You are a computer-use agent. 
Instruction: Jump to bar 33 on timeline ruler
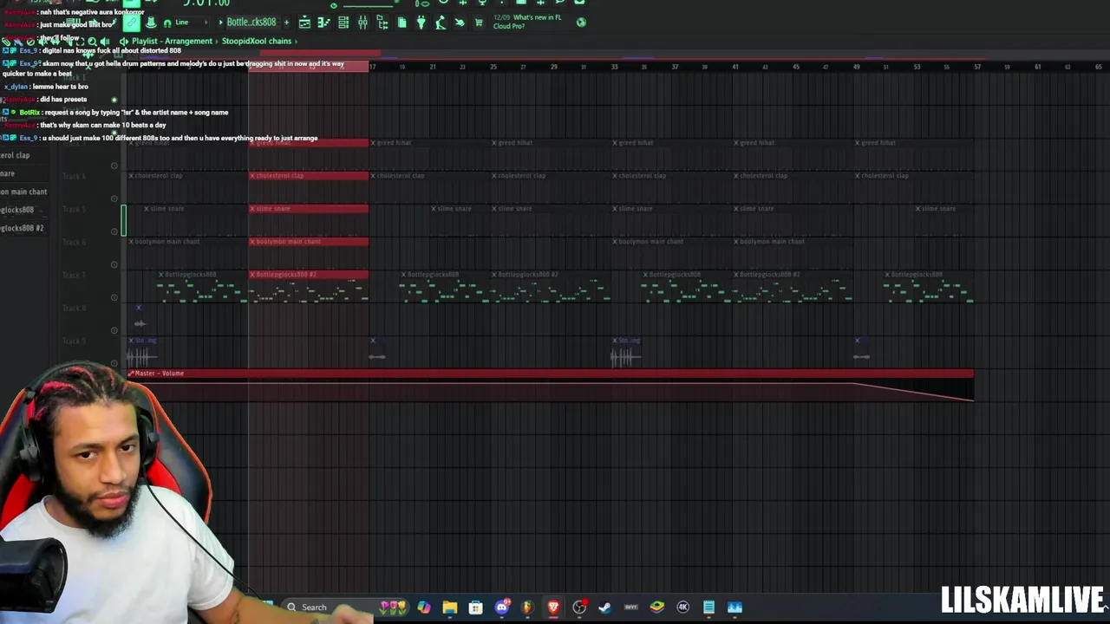point(615,67)
